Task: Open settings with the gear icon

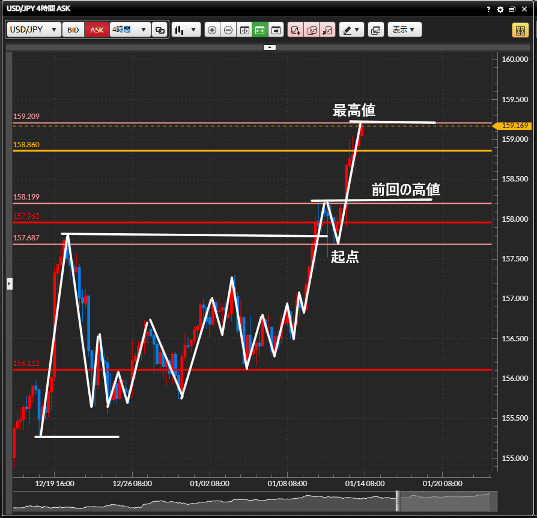Action: pyautogui.click(x=500, y=10)
